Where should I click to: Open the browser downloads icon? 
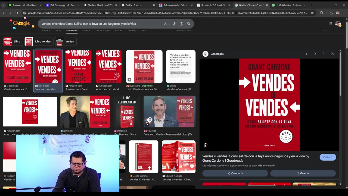coord(331,13)
